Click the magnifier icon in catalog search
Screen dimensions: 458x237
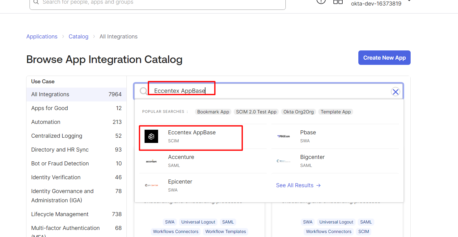click(143, 91)
